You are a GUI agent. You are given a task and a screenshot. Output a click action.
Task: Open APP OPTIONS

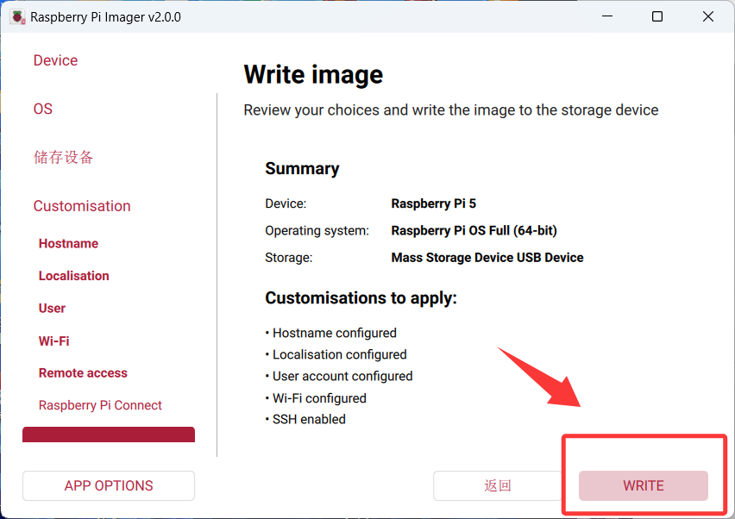(109, 485)
